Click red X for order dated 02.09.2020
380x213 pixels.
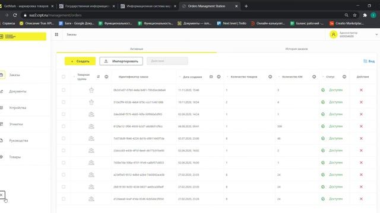[x=361, y=114]
